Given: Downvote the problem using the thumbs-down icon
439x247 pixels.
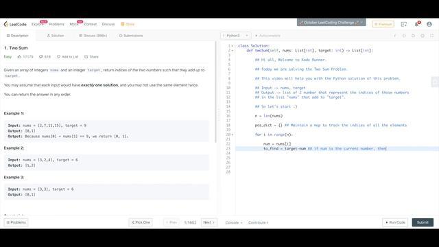Looking at the screenshot, I should tap(41, 57).
